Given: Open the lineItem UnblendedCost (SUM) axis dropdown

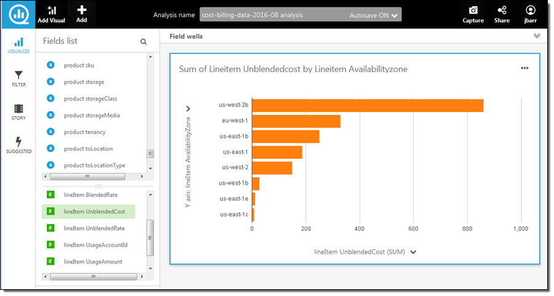Looking at the screenshot, I should pos(413,252).
